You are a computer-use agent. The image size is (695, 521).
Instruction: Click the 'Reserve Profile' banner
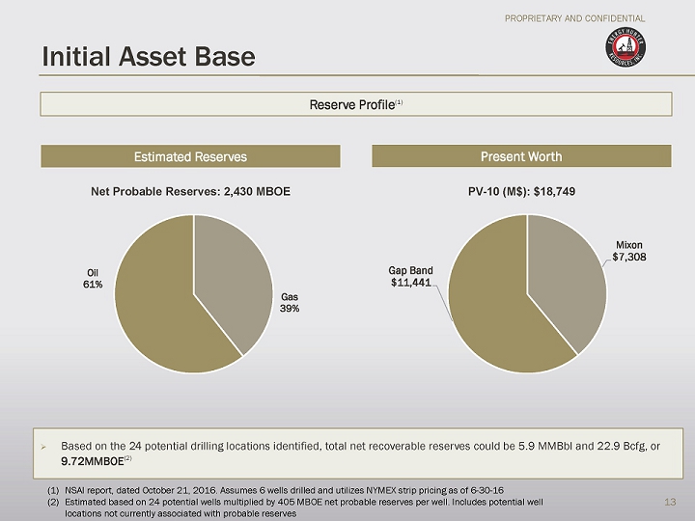click(355, 103)
